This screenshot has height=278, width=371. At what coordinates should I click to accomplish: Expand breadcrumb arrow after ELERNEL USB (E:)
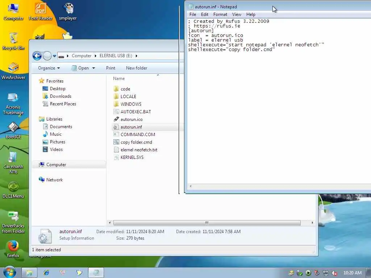coord(137,56)
